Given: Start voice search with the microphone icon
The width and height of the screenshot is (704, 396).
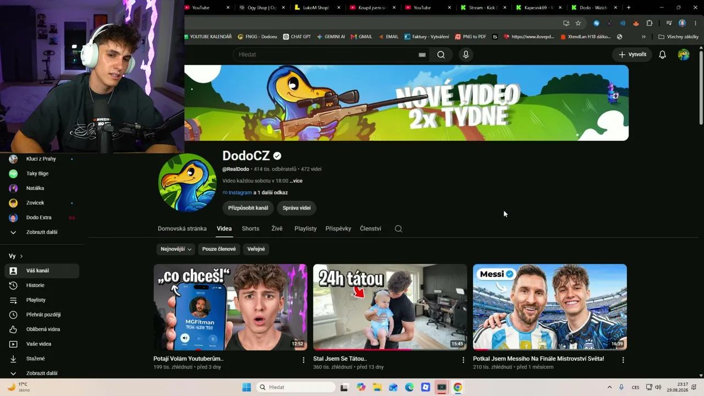Looking at the screenshot, I should point(466,54).
